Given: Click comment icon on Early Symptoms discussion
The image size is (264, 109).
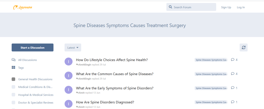Looking at the screenshot, I should click(233, 88).
